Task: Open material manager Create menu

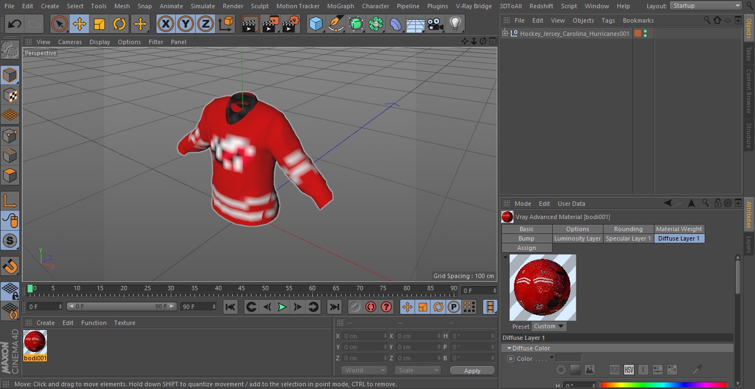Action: [x=45, y=323]
